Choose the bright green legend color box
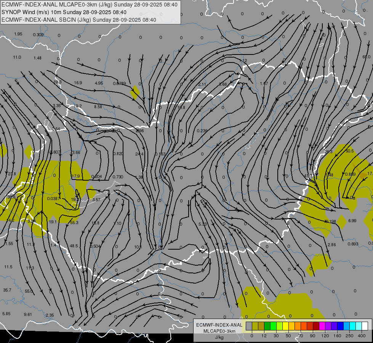The height and width of the screenshot is (343, 373). (x=274, y=326)
